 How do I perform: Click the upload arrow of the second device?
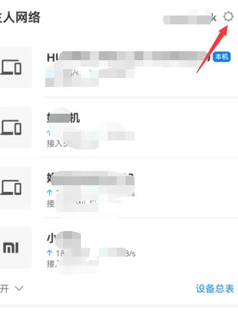pos(49,133)
